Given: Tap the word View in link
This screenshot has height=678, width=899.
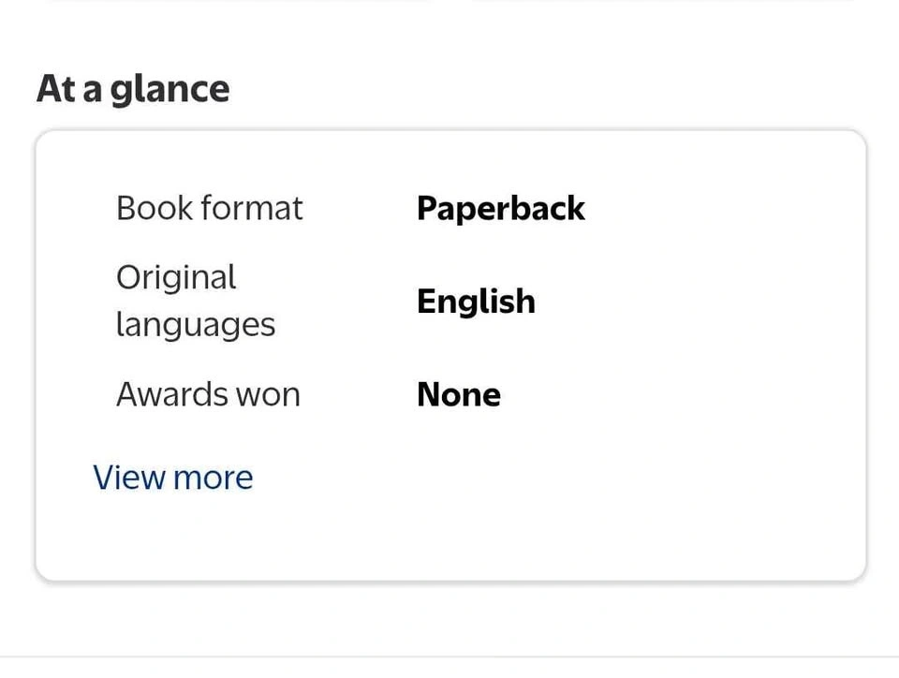Looking at the screenshot, I should tap(129, 478).
